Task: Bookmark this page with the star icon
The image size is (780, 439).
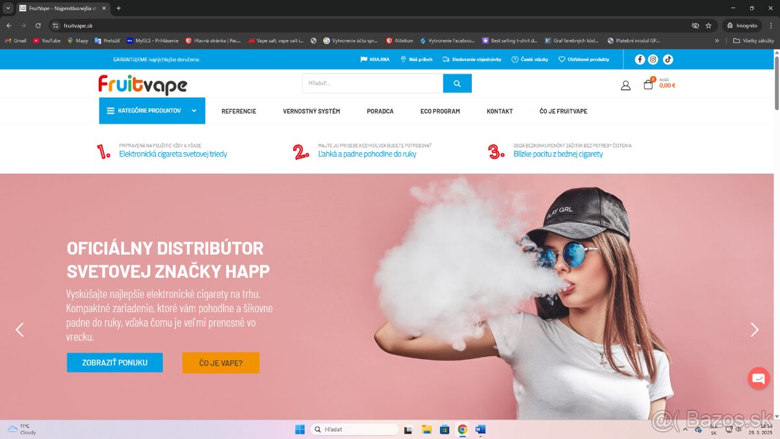Action: 708,25
